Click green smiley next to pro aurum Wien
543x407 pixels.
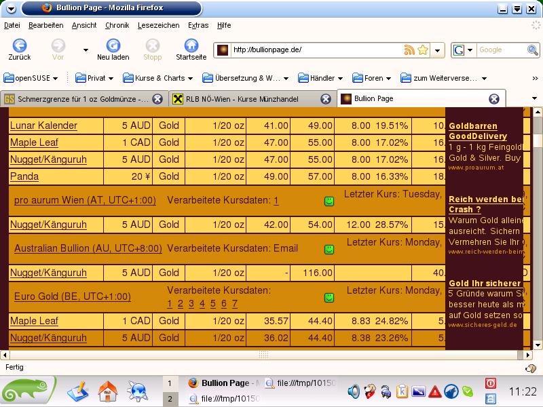(329, 201)
